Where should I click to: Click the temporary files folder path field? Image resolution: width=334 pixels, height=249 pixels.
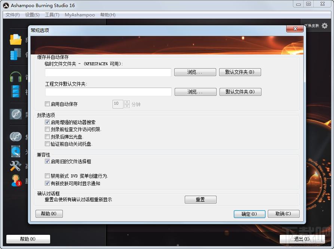[108, 72]
